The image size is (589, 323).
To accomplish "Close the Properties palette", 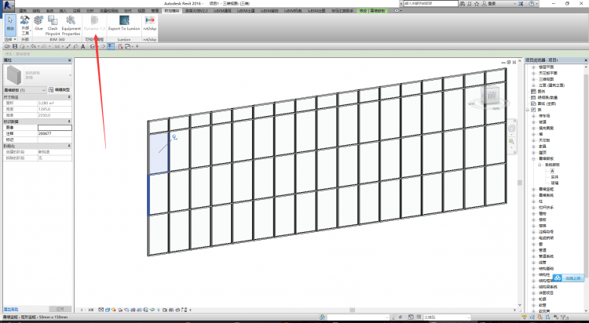I will point(70,60).
